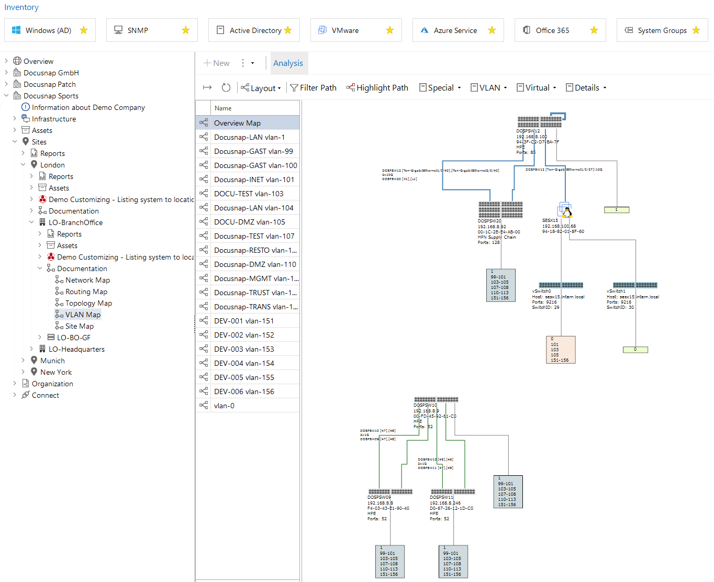This screenshot has height=582, width=714.
Task: Click the Active Directory icon
Action: click(220, 30)
